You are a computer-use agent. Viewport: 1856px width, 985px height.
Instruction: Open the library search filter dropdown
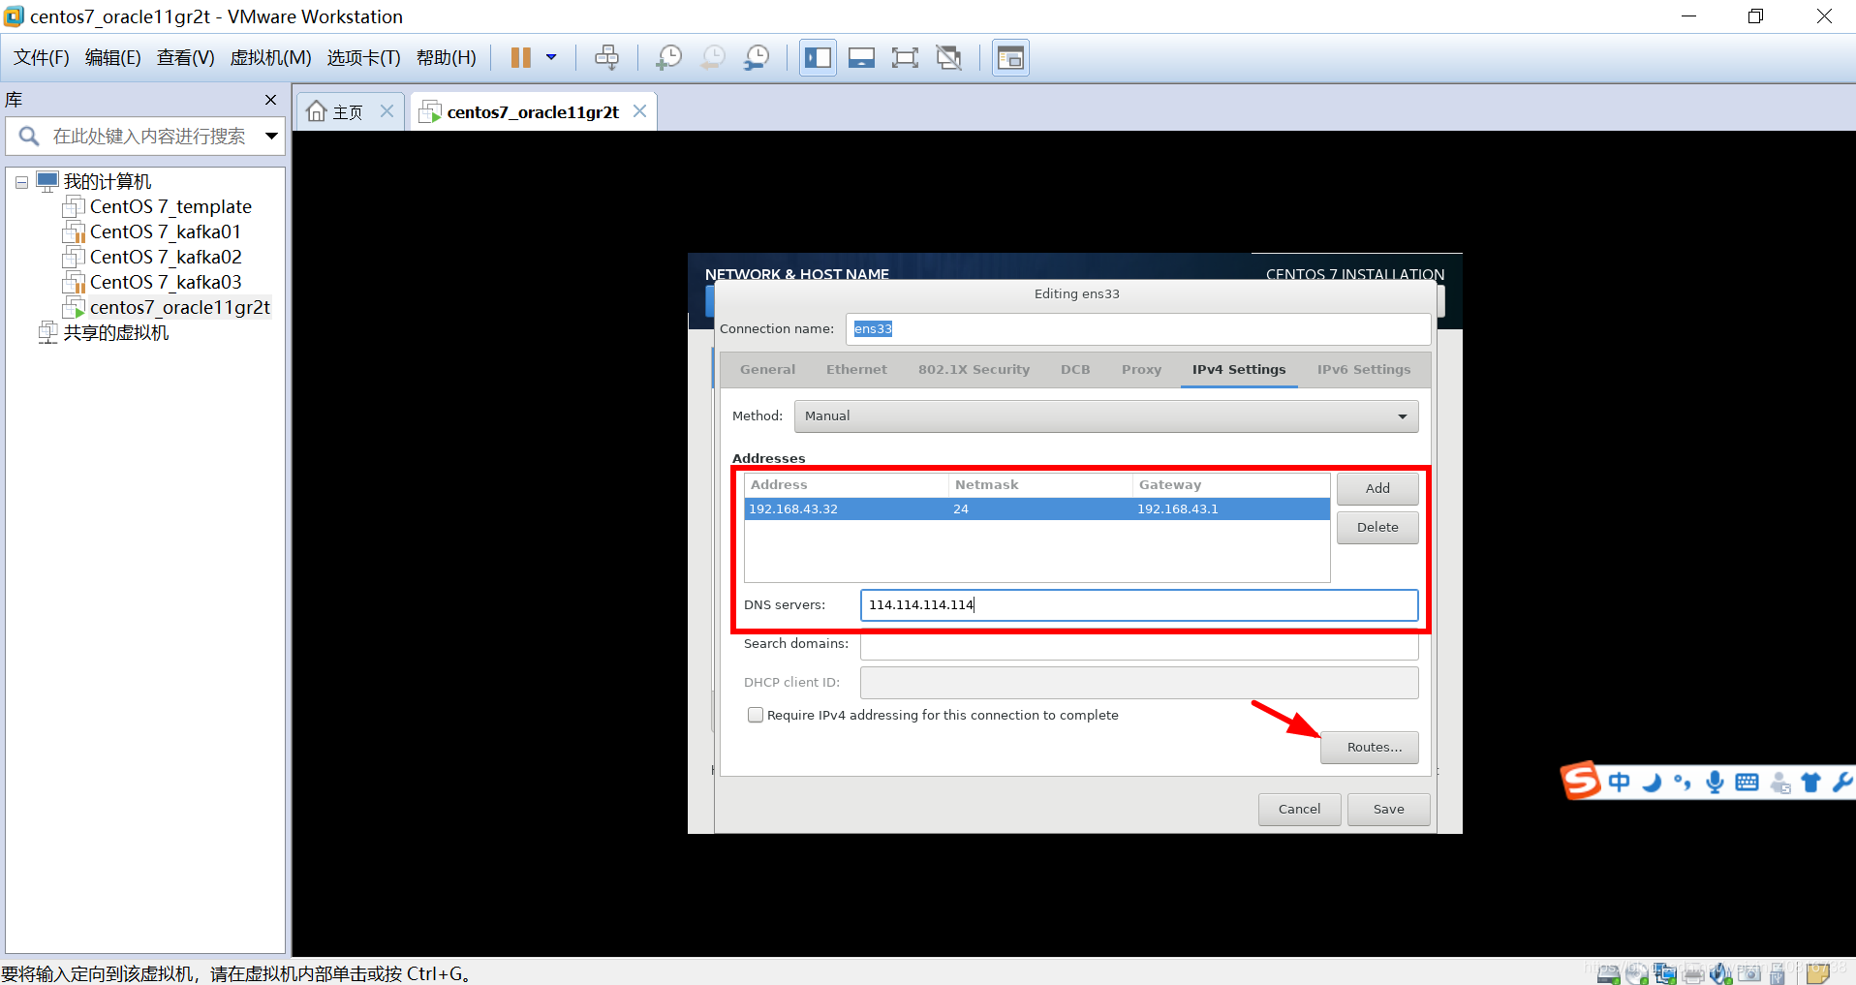[x=272, y=137]
